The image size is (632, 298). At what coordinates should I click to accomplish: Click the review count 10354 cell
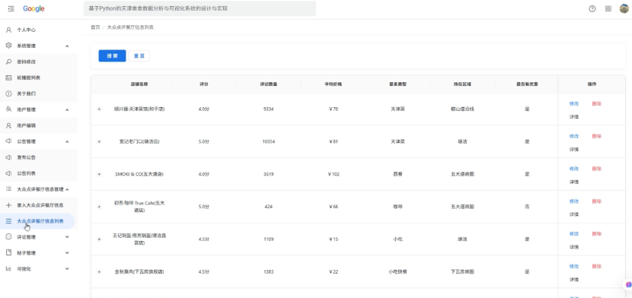[x=269, y=141]
